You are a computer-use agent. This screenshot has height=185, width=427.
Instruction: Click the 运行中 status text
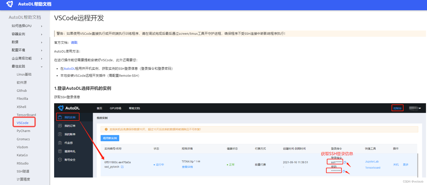click(160, 164)
